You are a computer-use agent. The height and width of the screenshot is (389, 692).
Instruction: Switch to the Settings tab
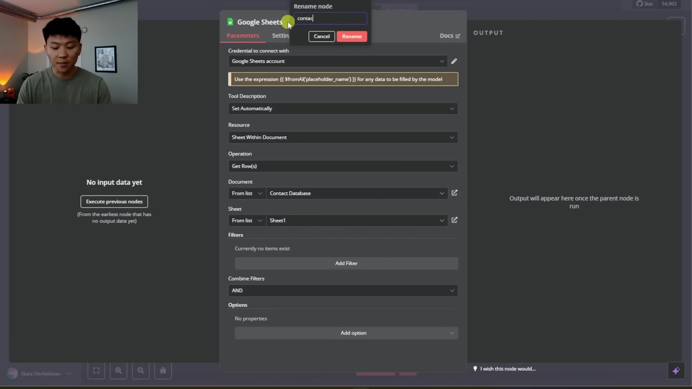click(x=281, y=36)
